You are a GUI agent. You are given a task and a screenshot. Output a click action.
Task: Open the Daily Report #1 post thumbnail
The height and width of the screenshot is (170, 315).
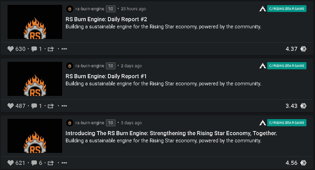35,79
